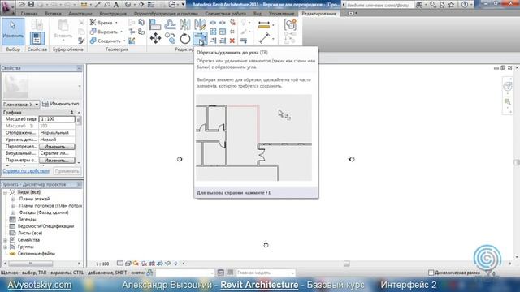Click Изменить button beside Параметры о... row
This screenshot has height=292, width=520.
[57, 161]
